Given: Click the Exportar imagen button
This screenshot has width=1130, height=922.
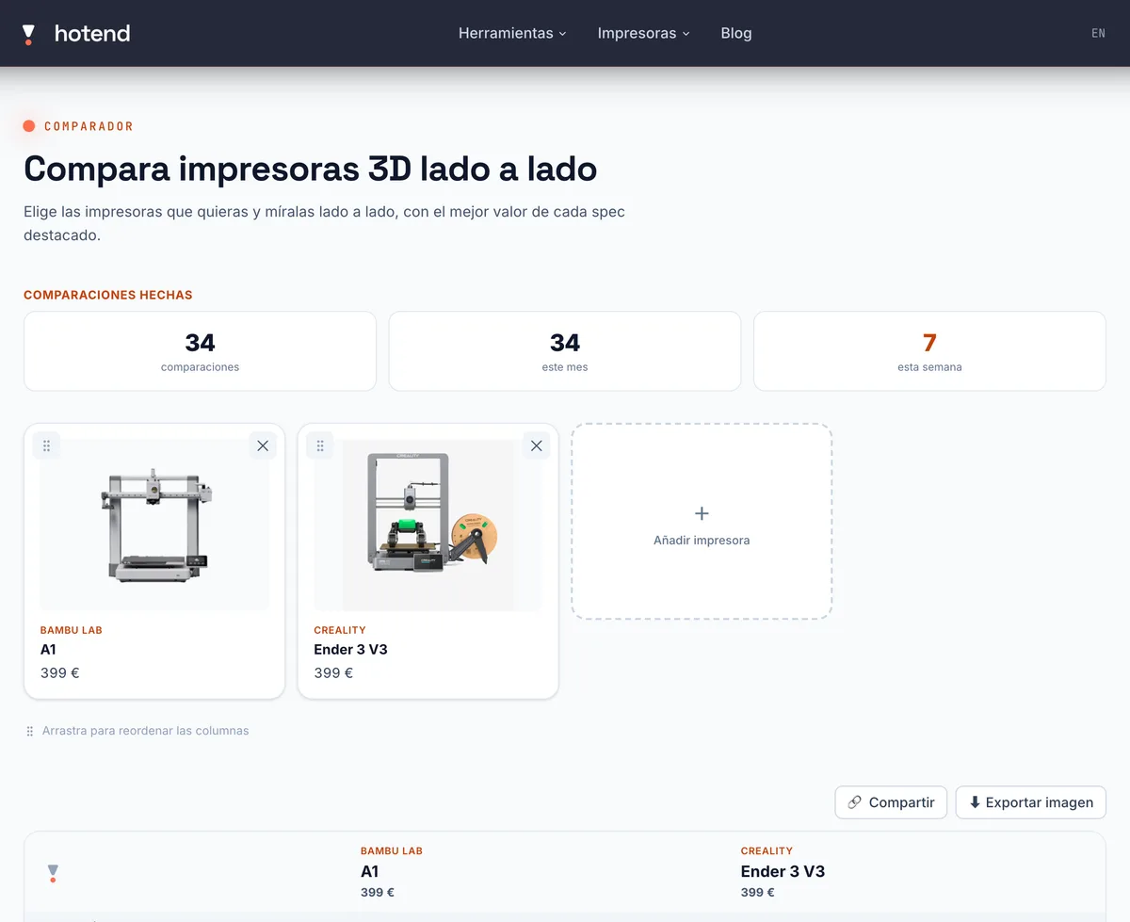Looking at the screenshot, I should [x=1031, y=802].
